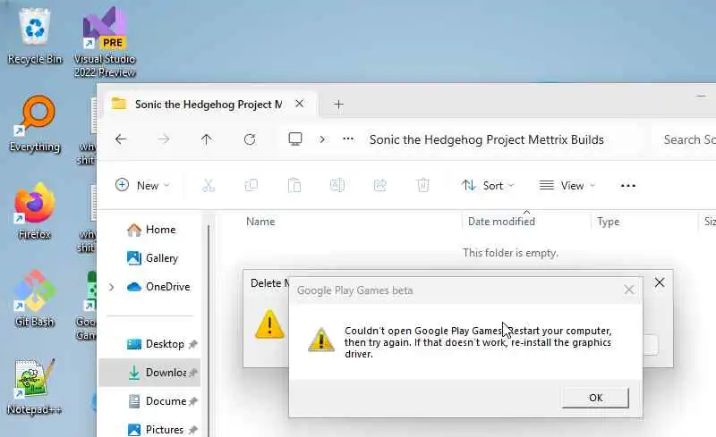The height and width of the screenshot is (437, 716).
Task: Click the Google Play Games beta title
Action: 354,290
